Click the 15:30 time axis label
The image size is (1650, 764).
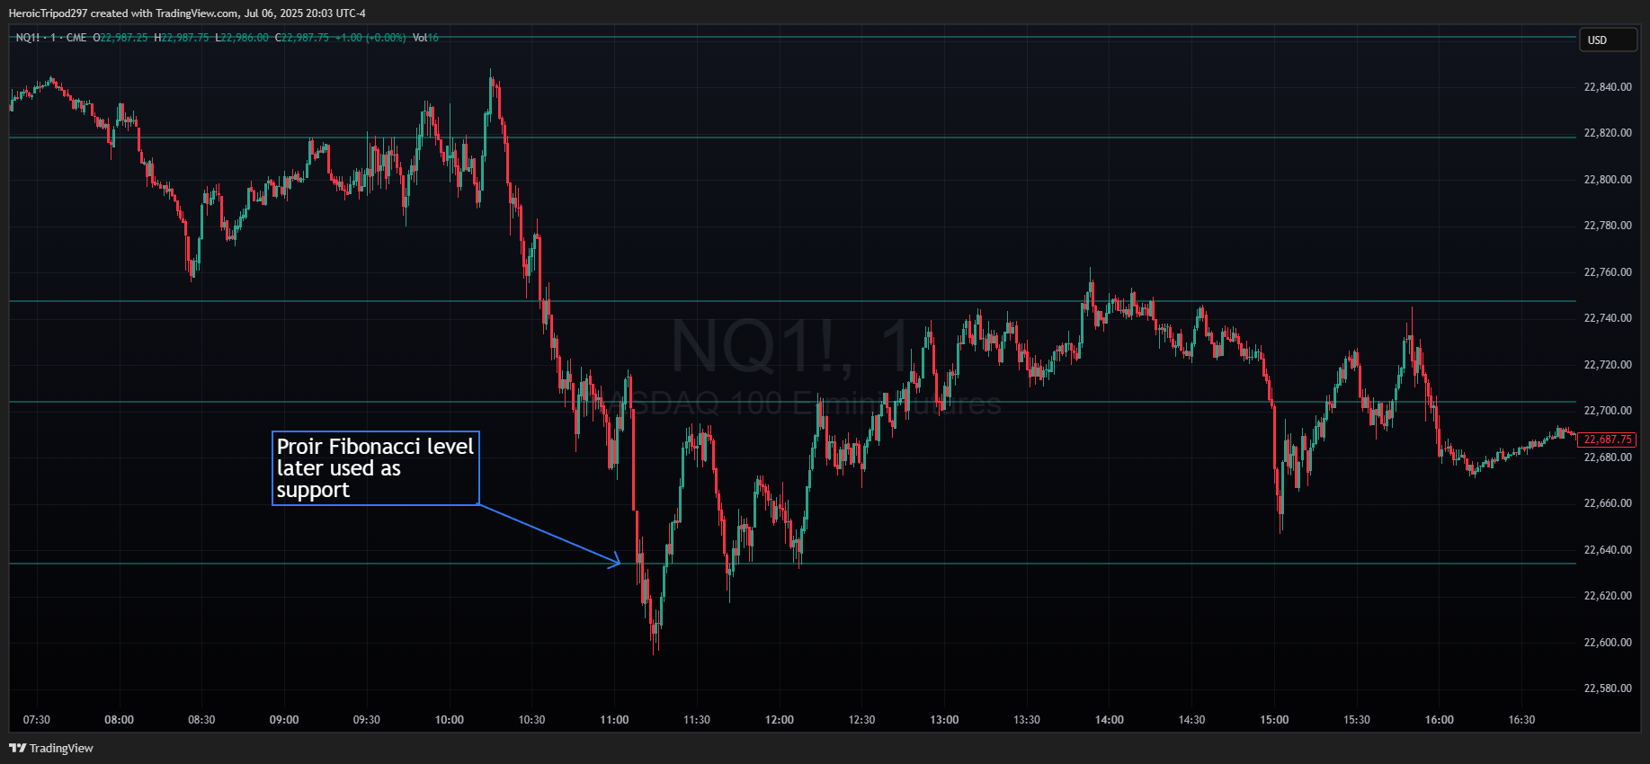click(1357, 720)
